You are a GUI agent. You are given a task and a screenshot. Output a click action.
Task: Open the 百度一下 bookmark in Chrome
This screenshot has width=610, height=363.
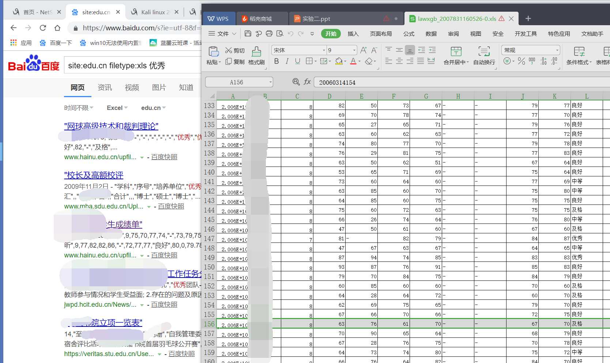coord(56,43)
